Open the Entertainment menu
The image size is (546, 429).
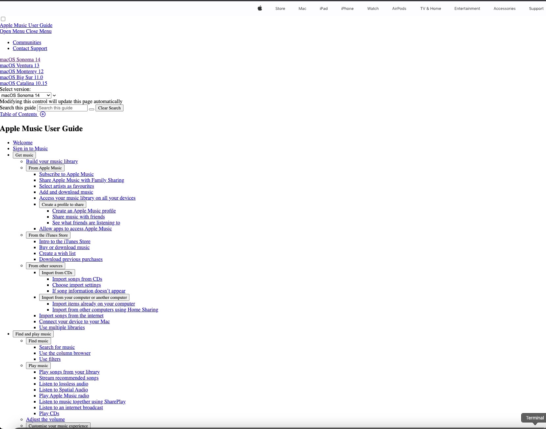click(467, 9)
